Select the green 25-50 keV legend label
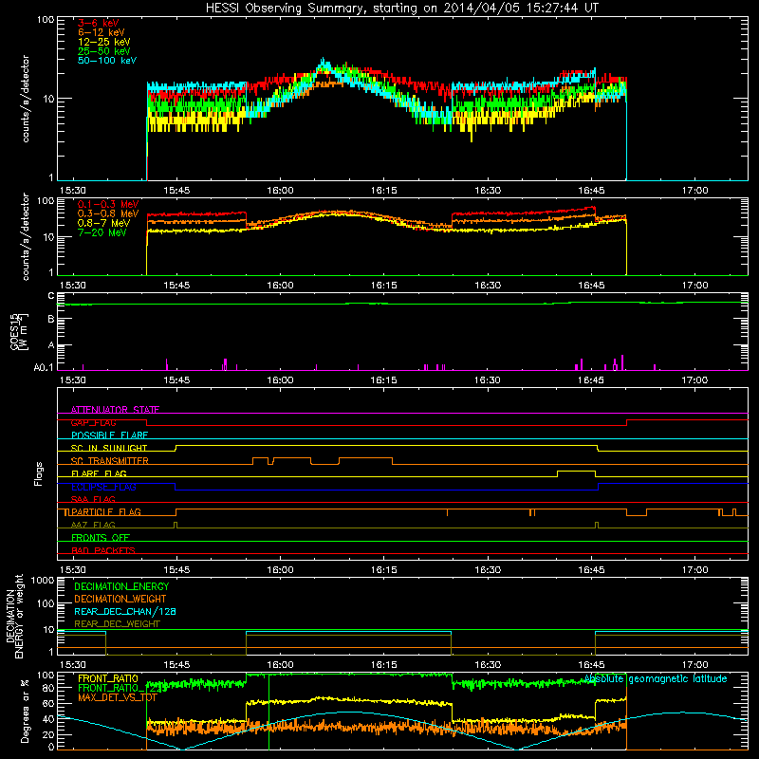This screenshot has width=759, height=759. click(x=104, y=51)
